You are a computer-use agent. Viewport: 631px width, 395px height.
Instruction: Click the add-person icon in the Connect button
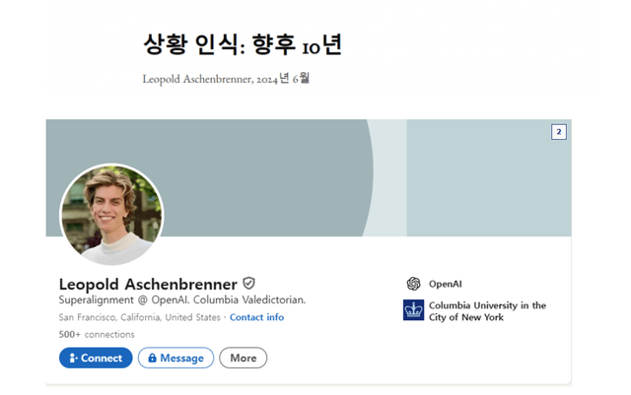tap(73, 359)
